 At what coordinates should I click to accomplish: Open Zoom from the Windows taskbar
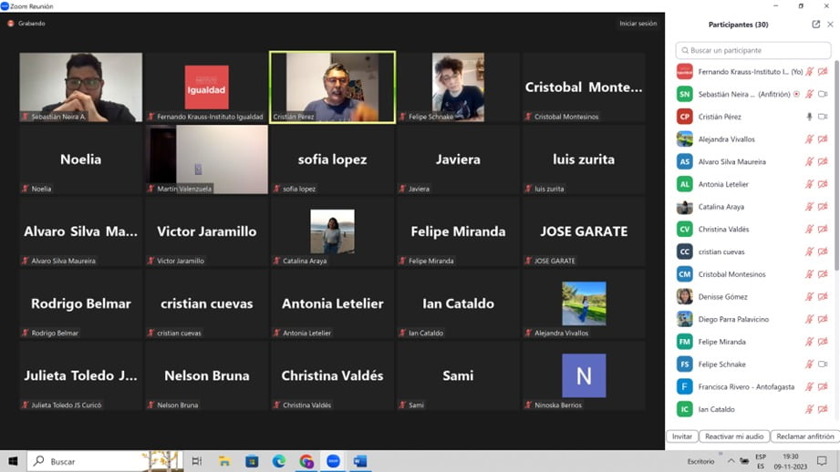point(333,462)
